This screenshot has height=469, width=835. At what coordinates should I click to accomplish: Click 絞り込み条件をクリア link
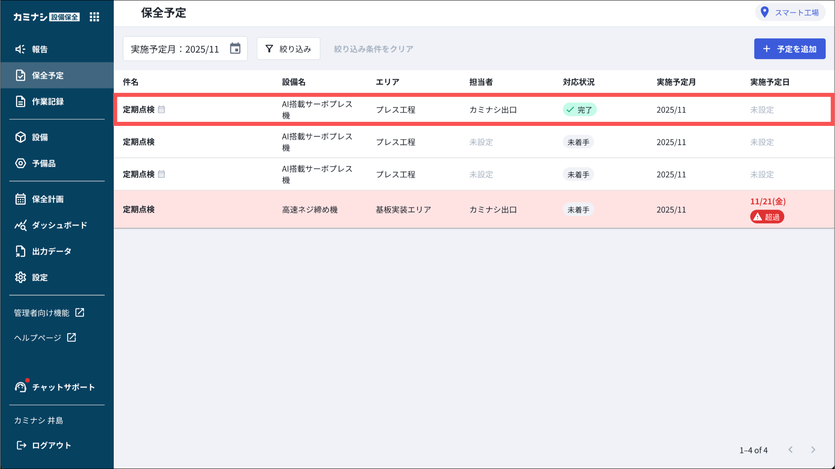[373, 49]
